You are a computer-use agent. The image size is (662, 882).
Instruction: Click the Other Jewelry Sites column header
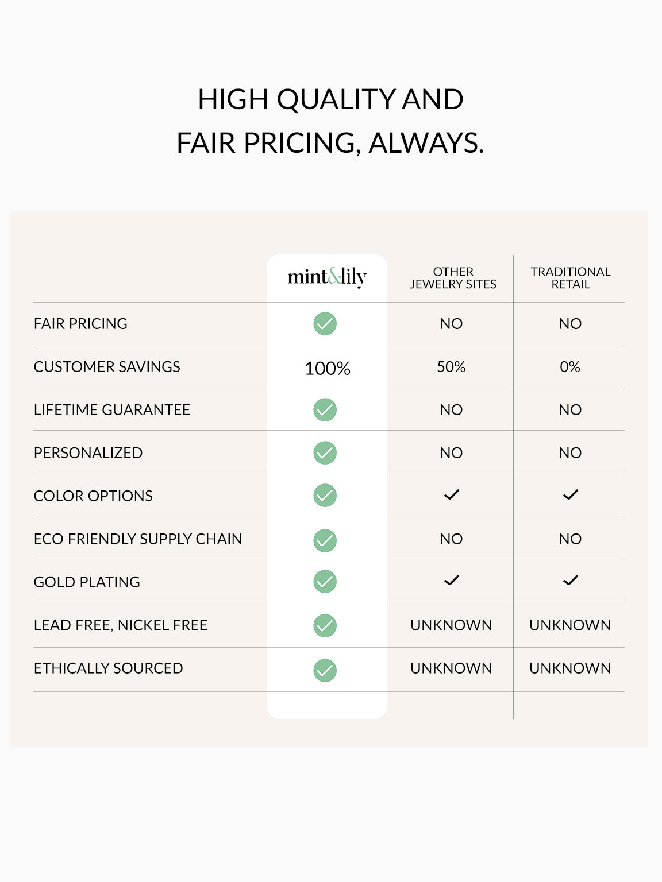453,278
